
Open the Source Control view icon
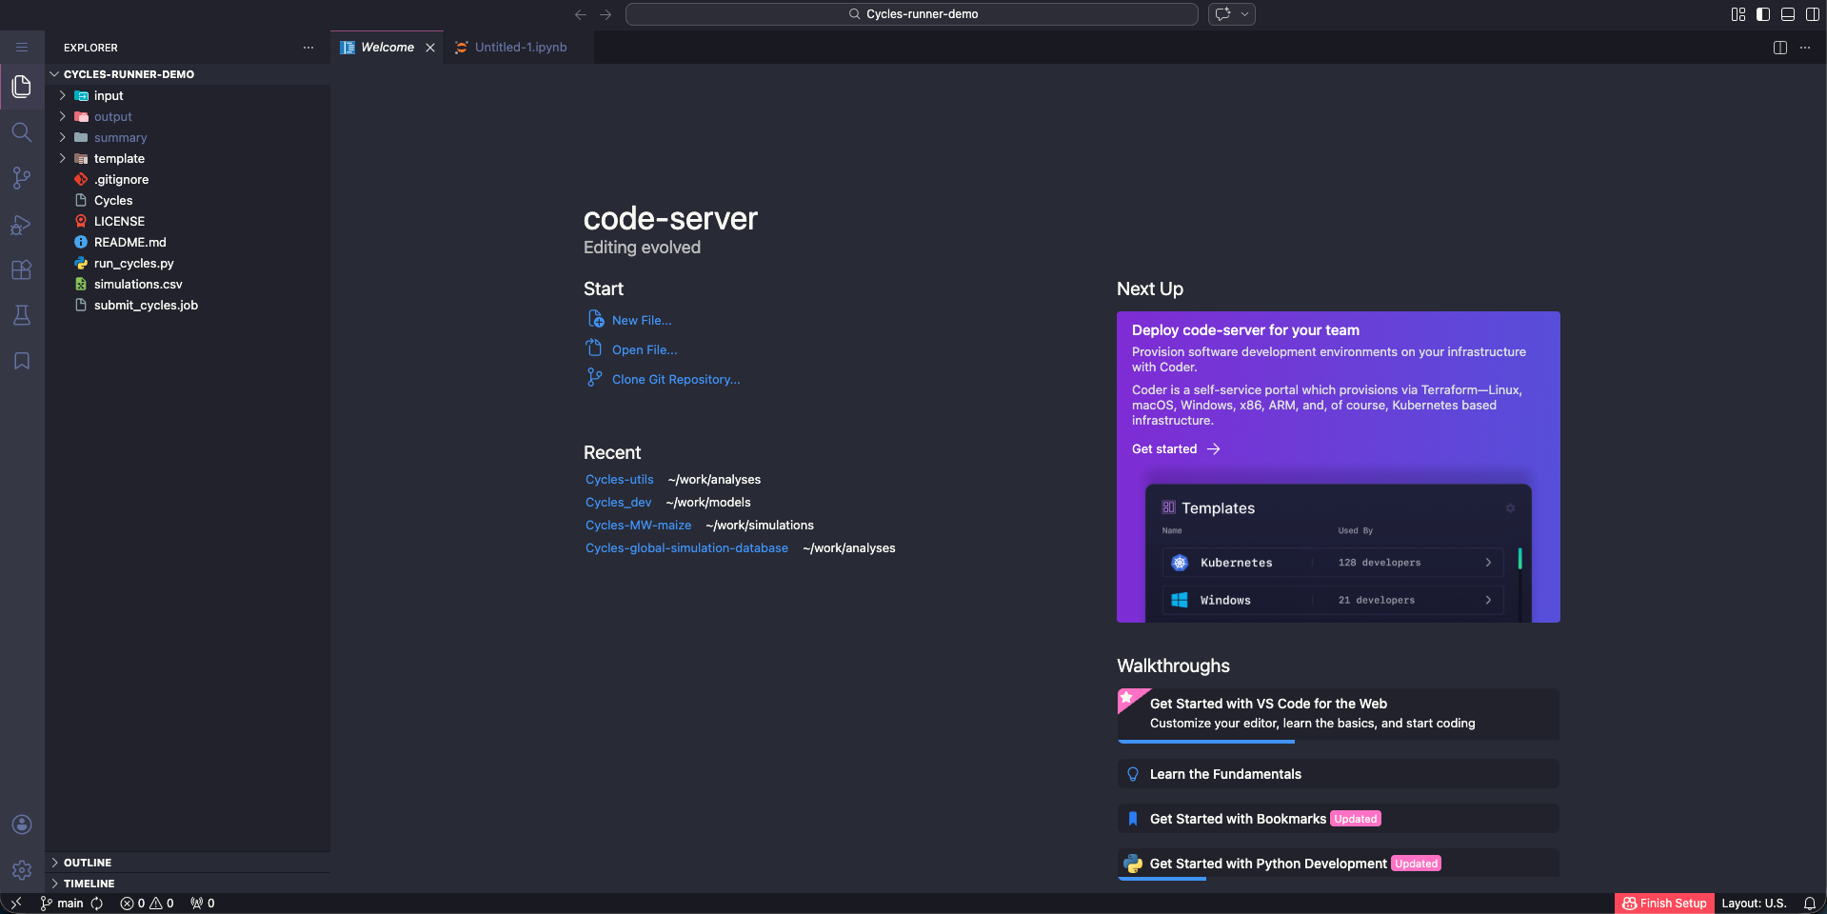[x=22, y=178]
